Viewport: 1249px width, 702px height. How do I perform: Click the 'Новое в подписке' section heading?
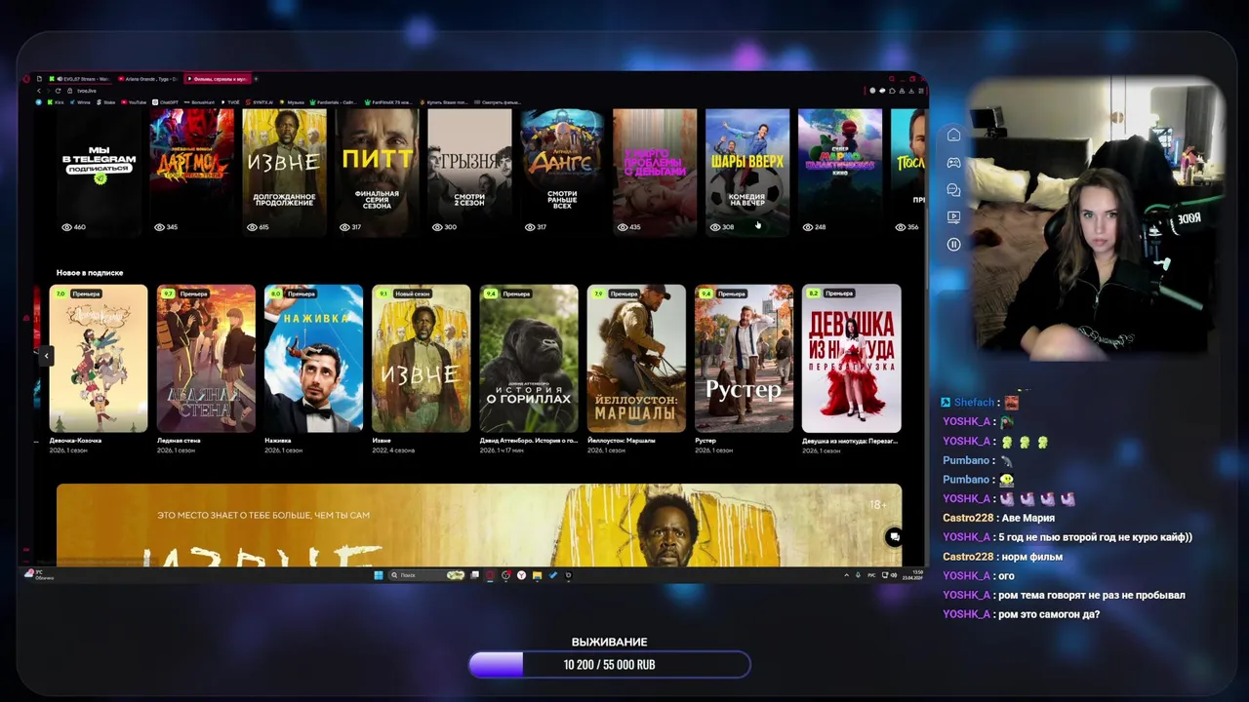(90, 273)
